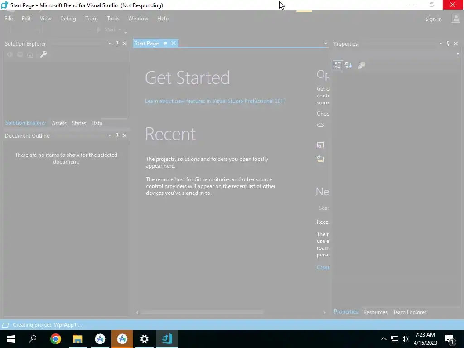Screen dimensions: 464x348
Task: Open the Edit menu
Action: (x=26, y=18)
